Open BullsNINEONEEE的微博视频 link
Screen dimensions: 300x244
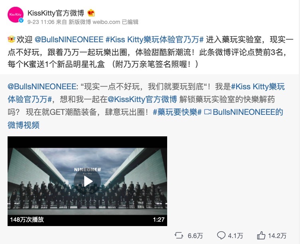point(145,118)
